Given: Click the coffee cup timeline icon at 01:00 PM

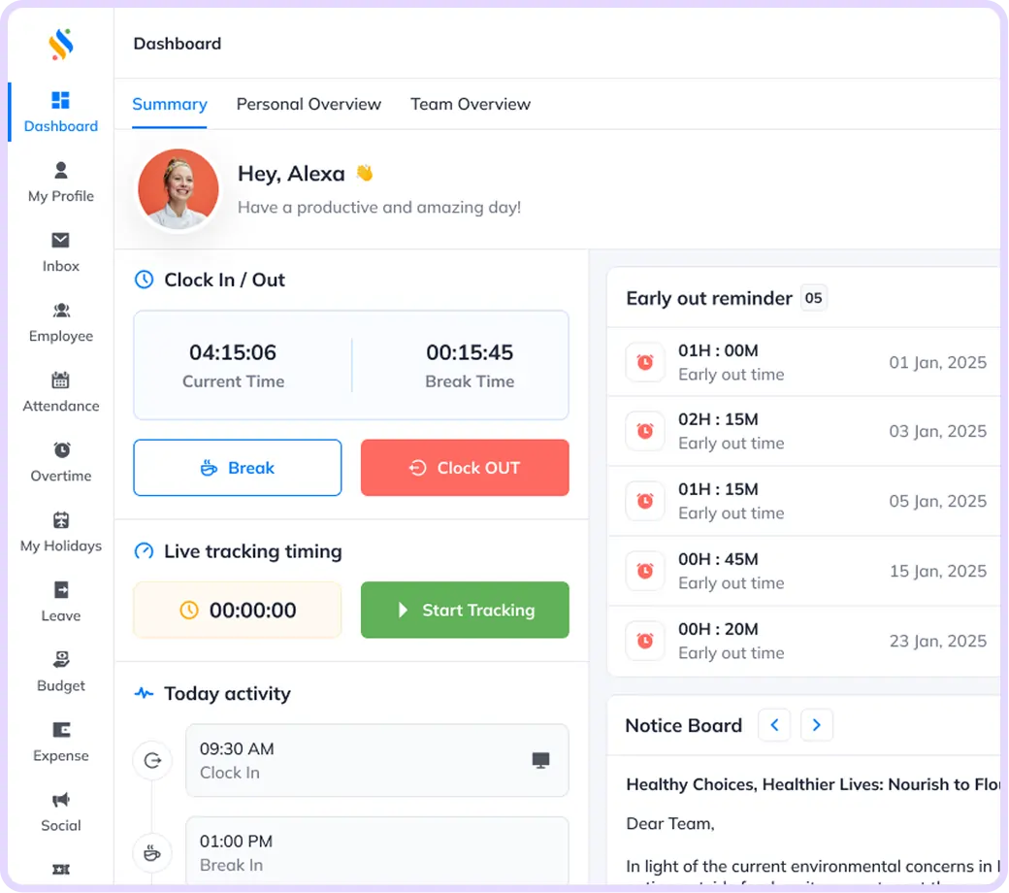Looking at the screenshot, I should tap(152, 853).
